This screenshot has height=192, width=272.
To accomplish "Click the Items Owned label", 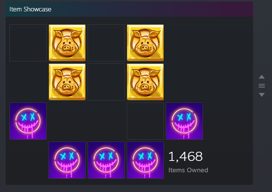I will 188,170.
